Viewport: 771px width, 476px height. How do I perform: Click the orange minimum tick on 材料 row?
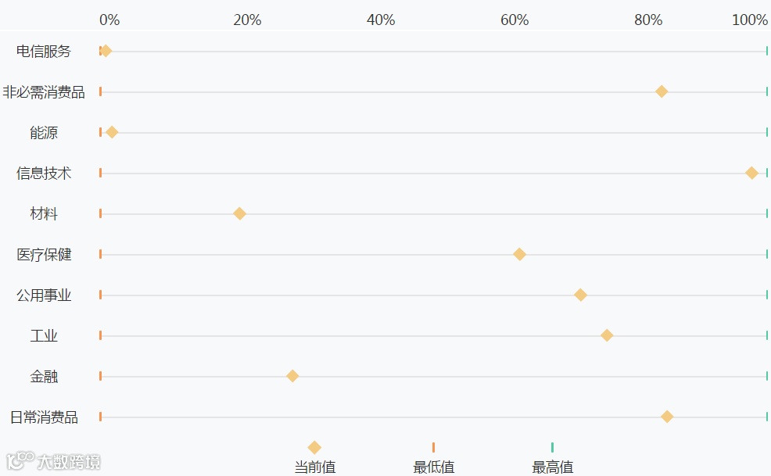click(100, 213)
